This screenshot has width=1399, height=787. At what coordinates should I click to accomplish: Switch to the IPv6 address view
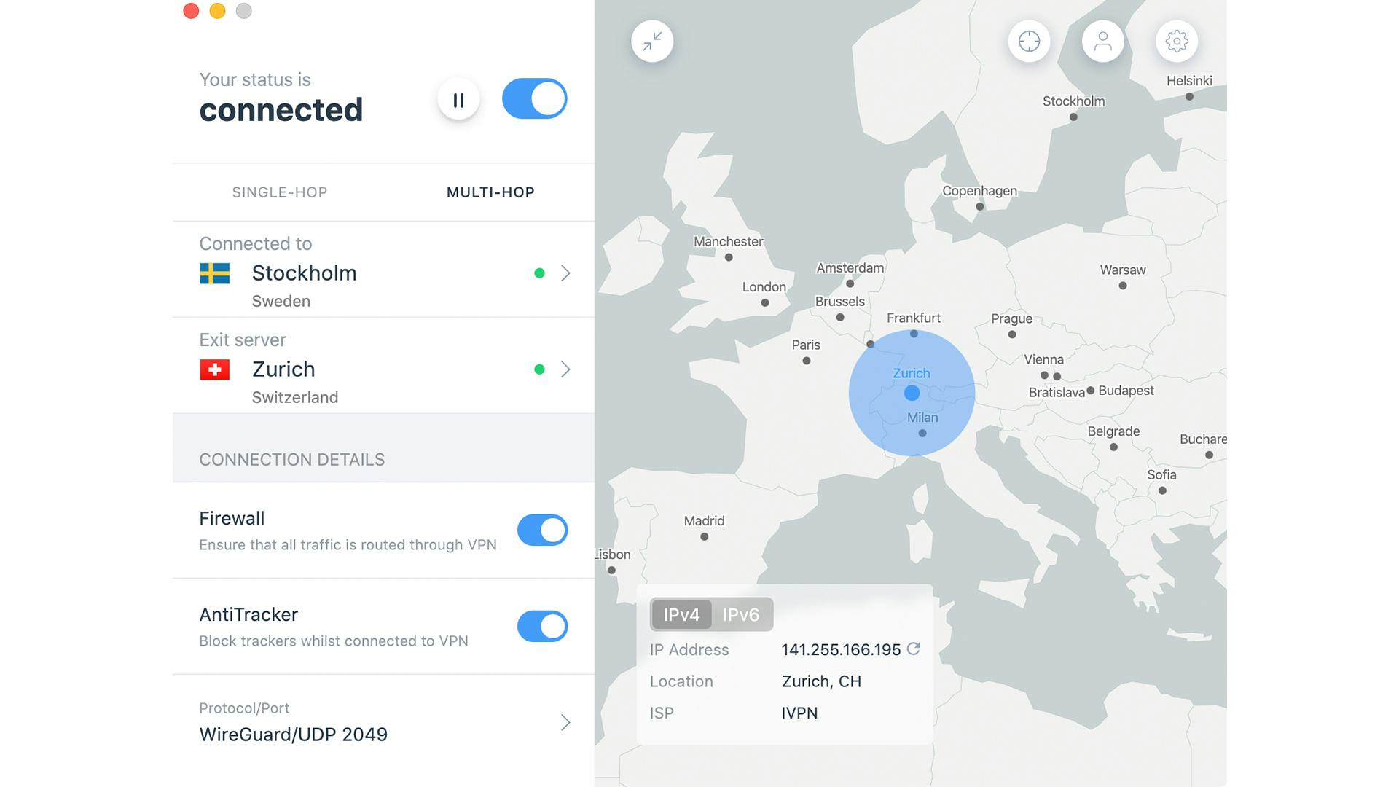coord(740,615)
